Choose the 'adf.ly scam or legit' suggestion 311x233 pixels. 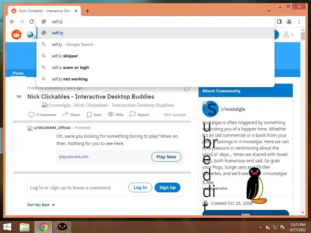(x=155, y=67)
